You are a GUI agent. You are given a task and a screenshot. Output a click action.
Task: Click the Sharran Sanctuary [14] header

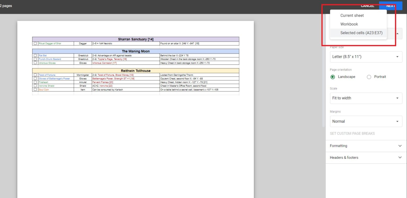click(136, 39)
